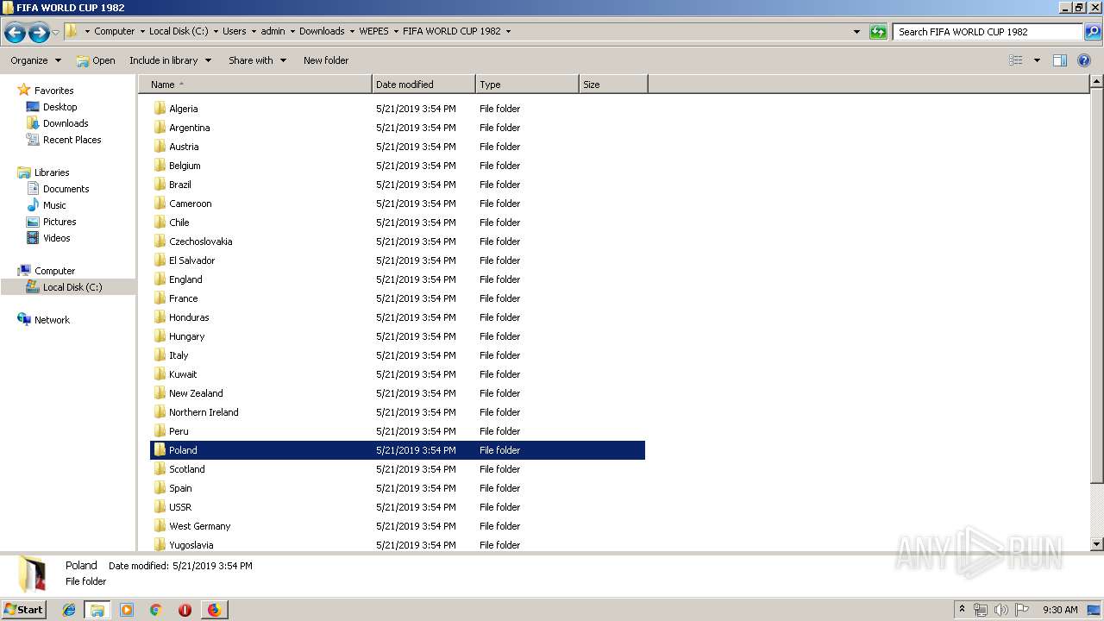Image resolution: width=1104 pixels, height=621 pixels.
Task: Toggle the preview pane icon
Action: [1060, 60]
